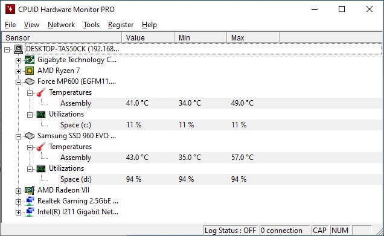
Task: Open the Tools menu
Action: pyautogui.click(x=91, y=25)
